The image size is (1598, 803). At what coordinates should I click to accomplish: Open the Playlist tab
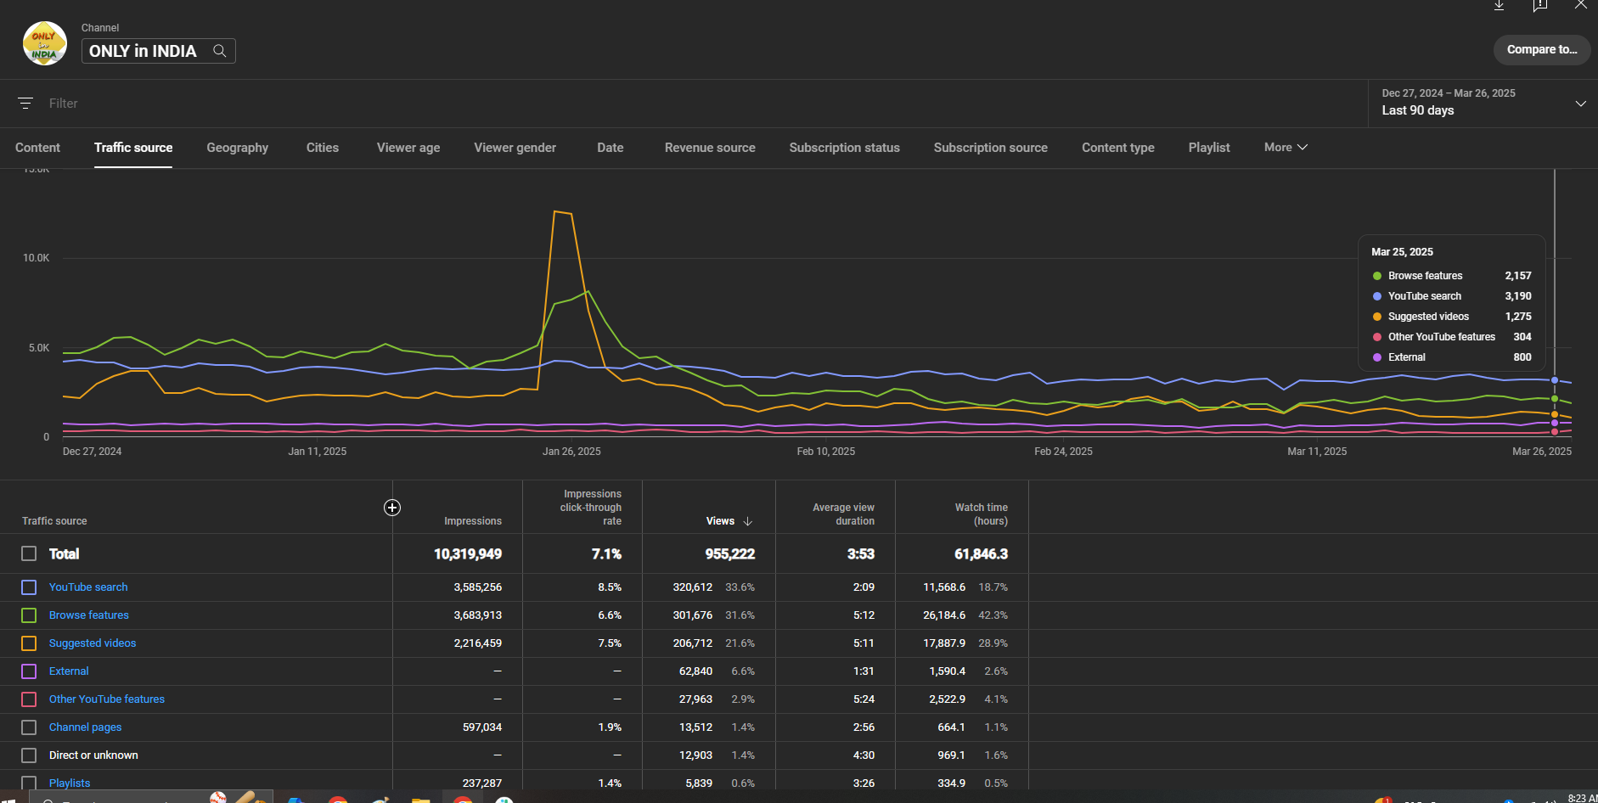pos(1209,148)
